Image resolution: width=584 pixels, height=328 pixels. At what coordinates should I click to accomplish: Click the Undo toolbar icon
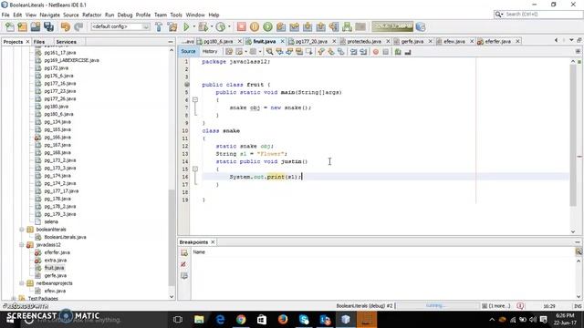click(x=66, y=26)
